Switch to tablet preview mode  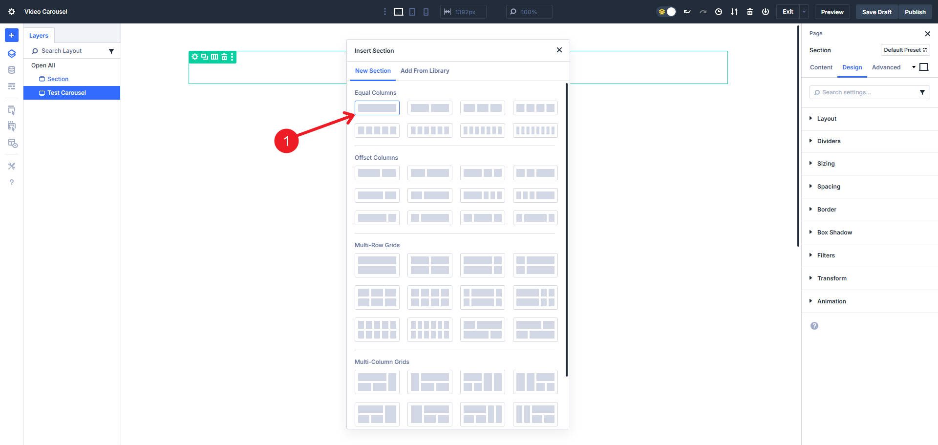(412, 11)
